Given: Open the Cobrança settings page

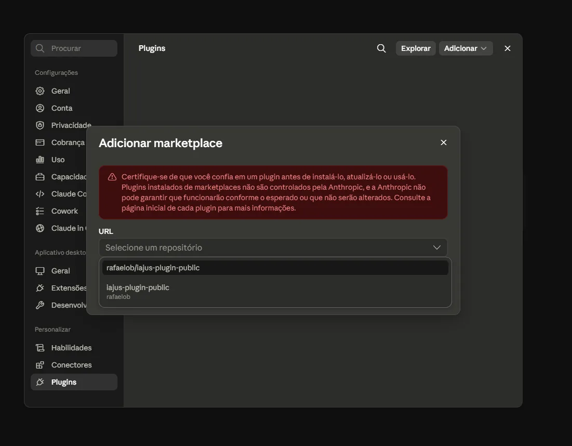Looking at the screenshot, I should (59, 142).
